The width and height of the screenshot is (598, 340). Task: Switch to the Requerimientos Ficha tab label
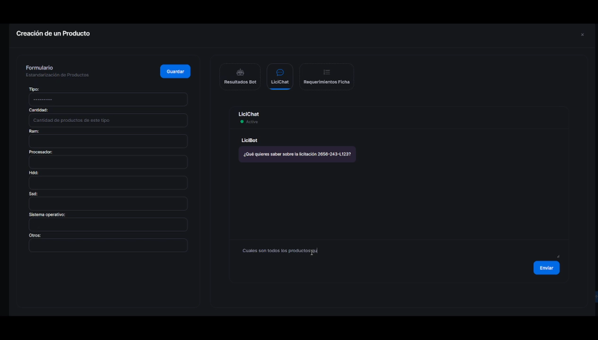[326, 82]
